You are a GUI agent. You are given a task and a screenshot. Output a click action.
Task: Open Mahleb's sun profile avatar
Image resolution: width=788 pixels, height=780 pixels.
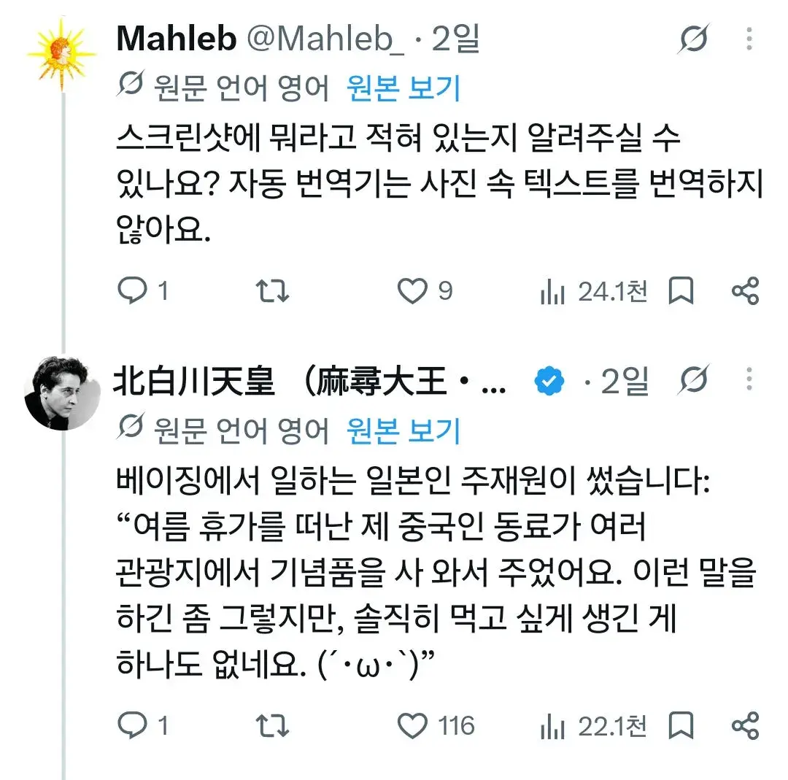pyautogui.click(x=61, y=54)
